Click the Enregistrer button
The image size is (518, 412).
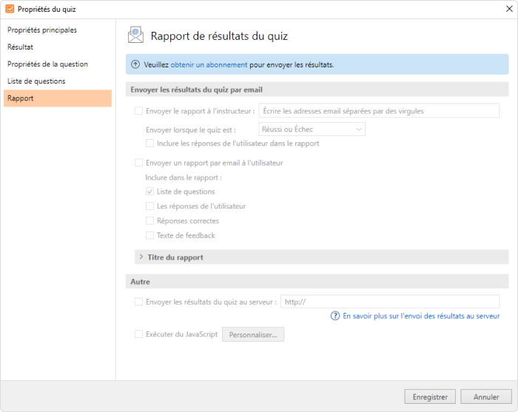click(x=430, y=396)
